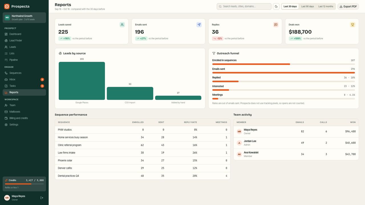Click the search leads input field

(x=244, y=7)
